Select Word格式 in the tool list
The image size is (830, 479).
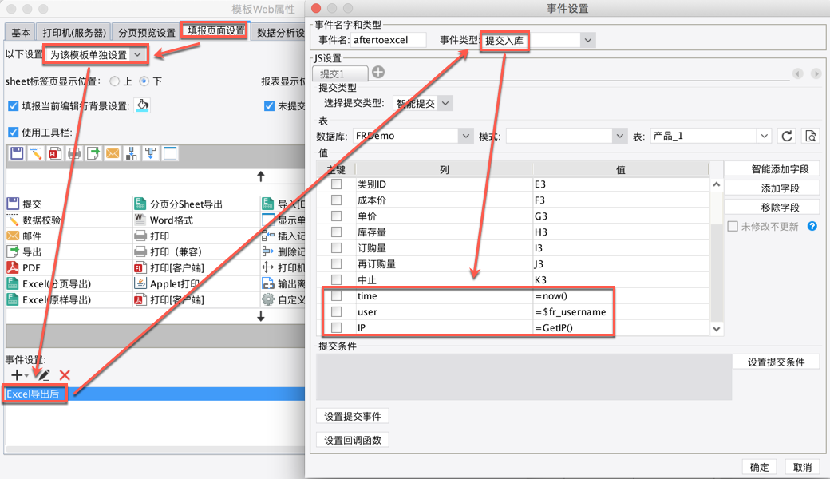click(x=164, y=220)
